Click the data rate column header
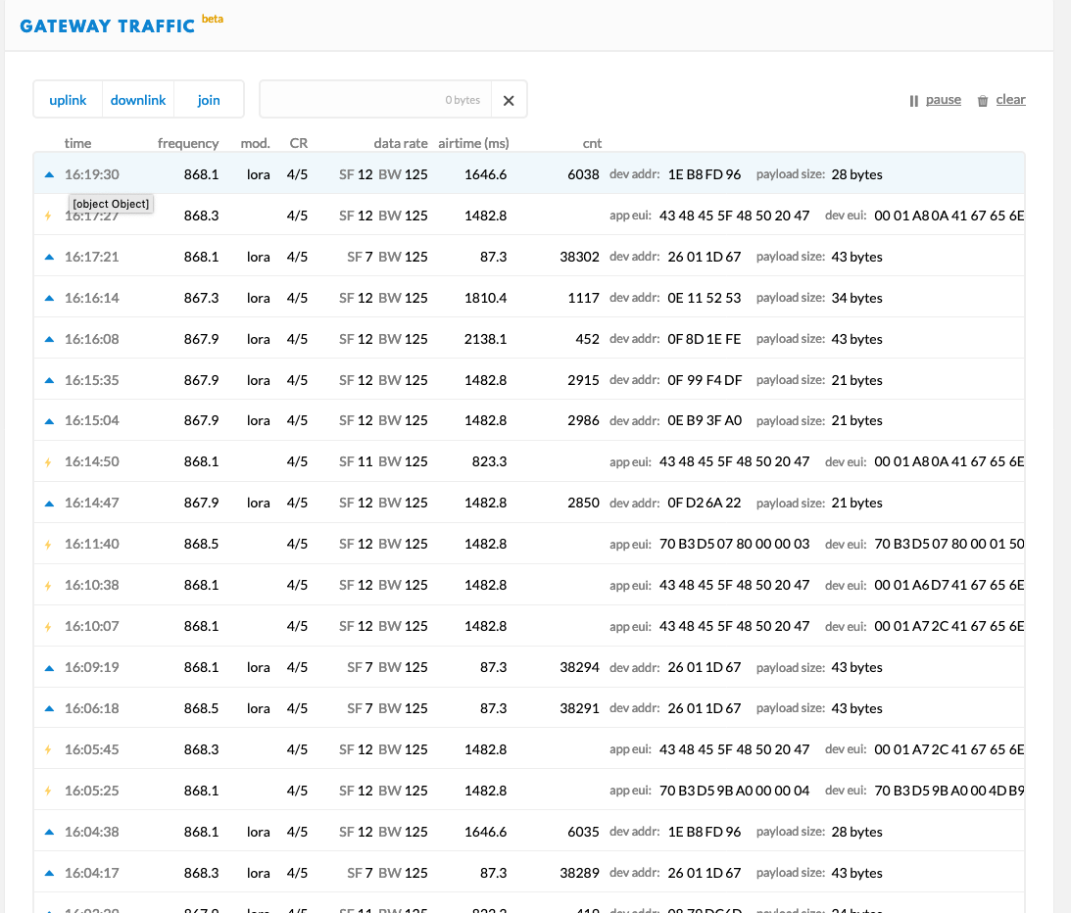Image resolution: width=1071 pixels, height=913 pixels. (400, 143)
